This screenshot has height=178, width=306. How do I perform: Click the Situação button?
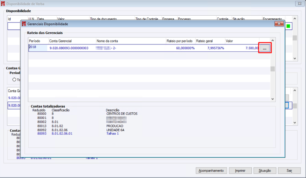click(x=265, y=171)
